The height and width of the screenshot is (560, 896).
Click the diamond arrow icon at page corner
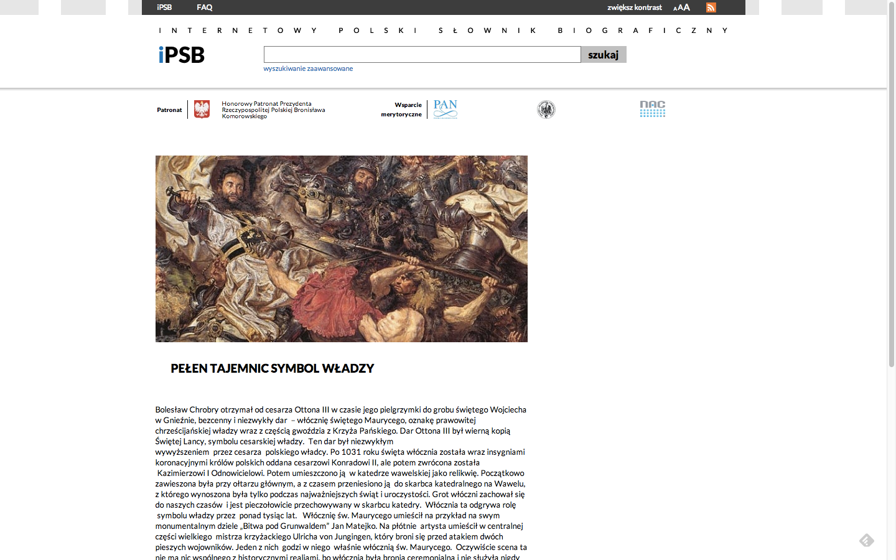click(x=867, y=540)
